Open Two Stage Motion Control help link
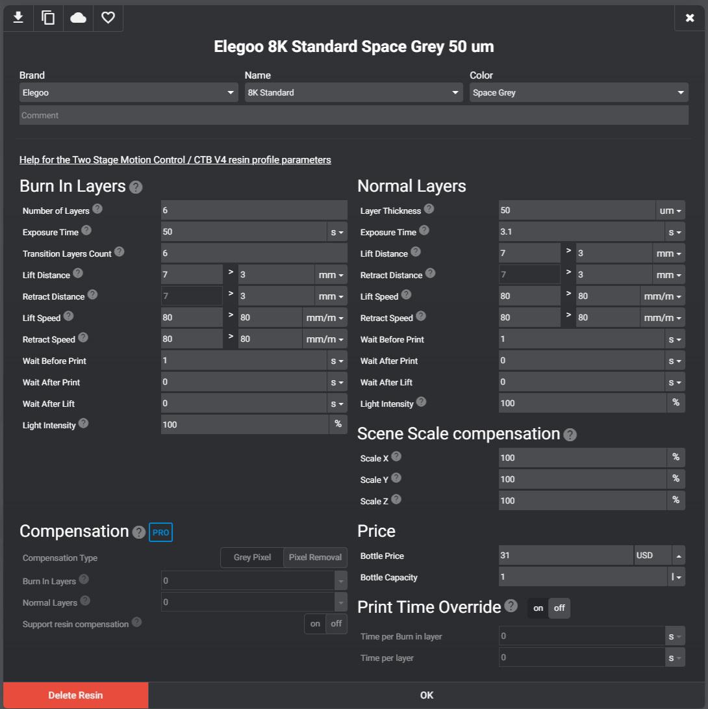This screenshot has width=708, height=709. [175, 160]
